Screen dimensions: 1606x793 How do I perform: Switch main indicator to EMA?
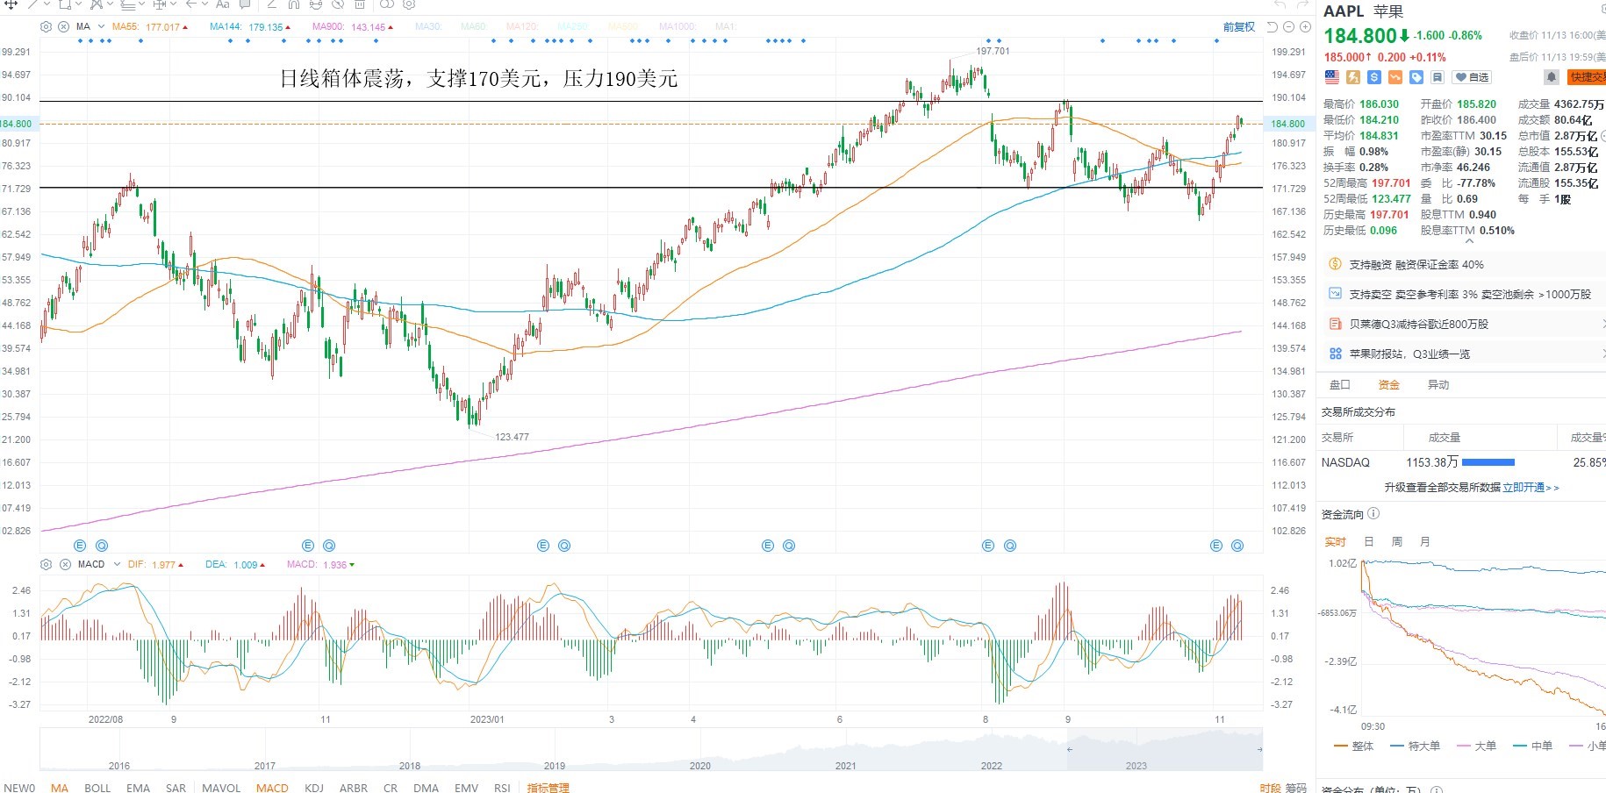[x=138, y=788]
